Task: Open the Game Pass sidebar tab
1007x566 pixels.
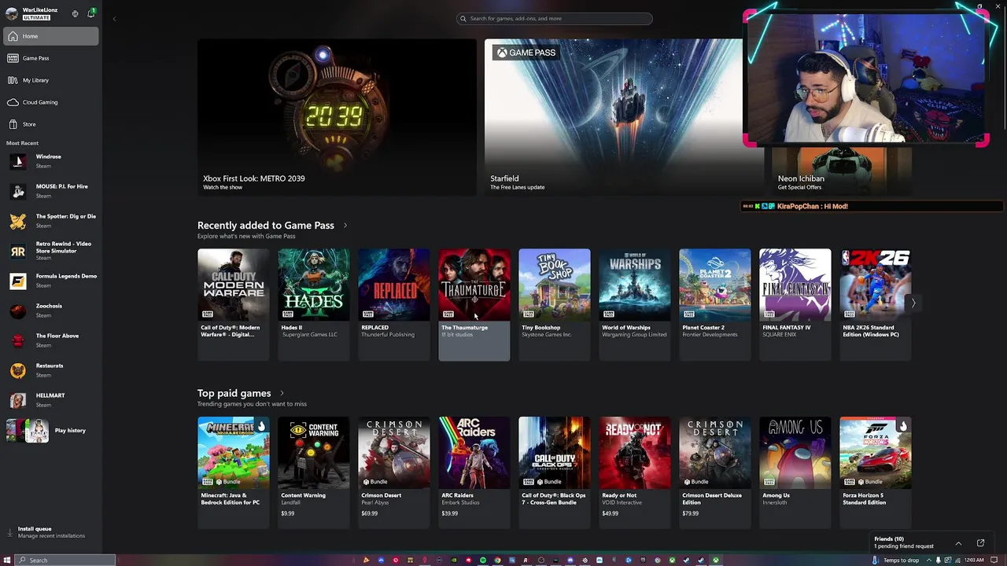Action: pyautogui.click(x=51, y=58)
